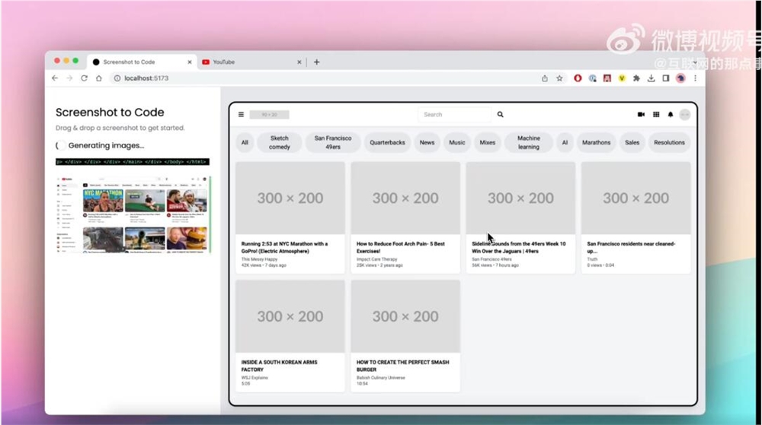The width and height of the screenshot is (762, 425).
Task: Click the site info icon beside localhost
Action: point(117,78)
